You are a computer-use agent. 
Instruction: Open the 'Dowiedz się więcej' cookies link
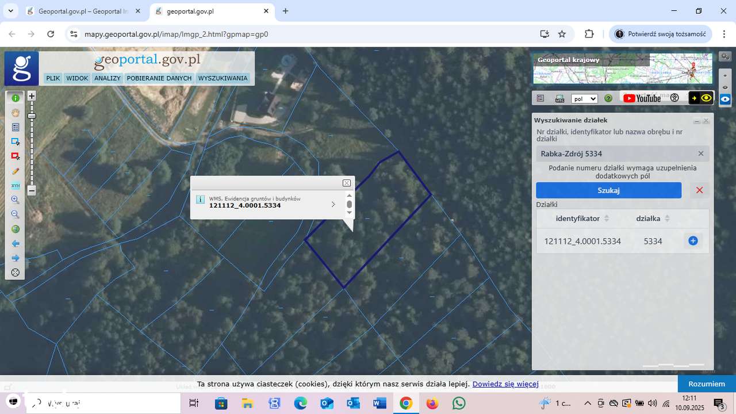[x=505, y=384]
